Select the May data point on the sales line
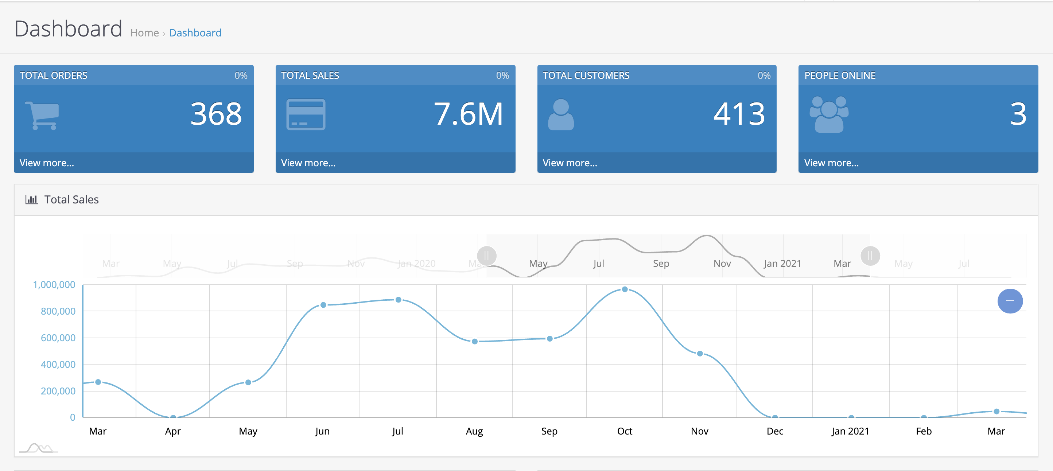 point(248,383)
